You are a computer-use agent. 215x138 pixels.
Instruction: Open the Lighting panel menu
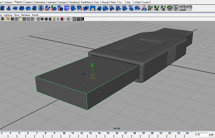[x=8, y=15]
